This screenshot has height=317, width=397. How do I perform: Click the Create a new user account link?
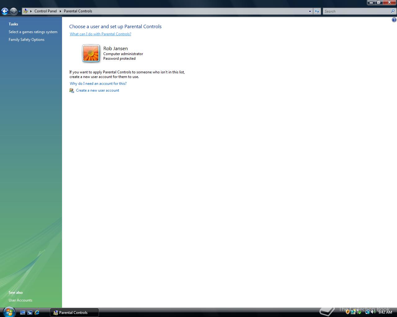click(x=97, y=90)
